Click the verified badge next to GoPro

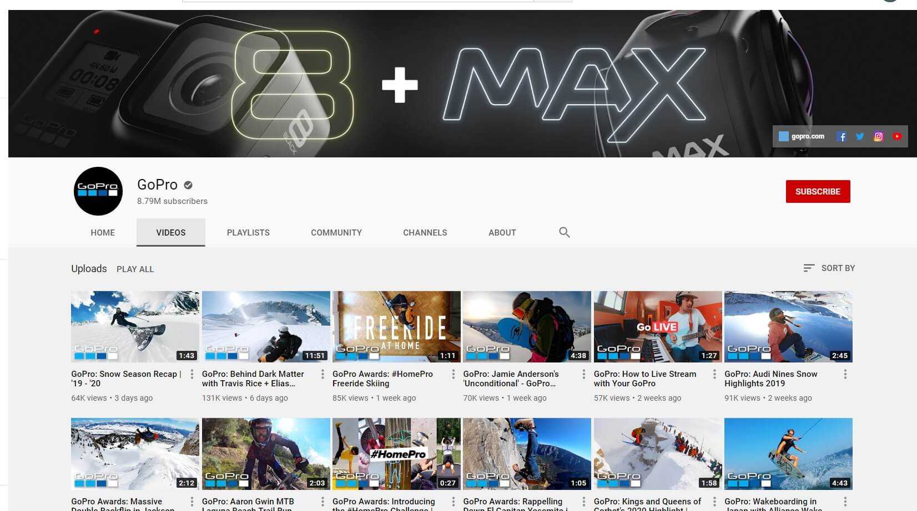[188, 185]
